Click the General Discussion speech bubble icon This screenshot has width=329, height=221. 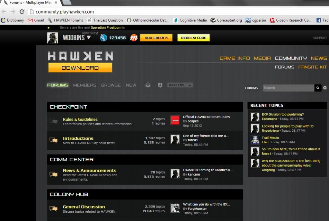[x=54, y=208]
